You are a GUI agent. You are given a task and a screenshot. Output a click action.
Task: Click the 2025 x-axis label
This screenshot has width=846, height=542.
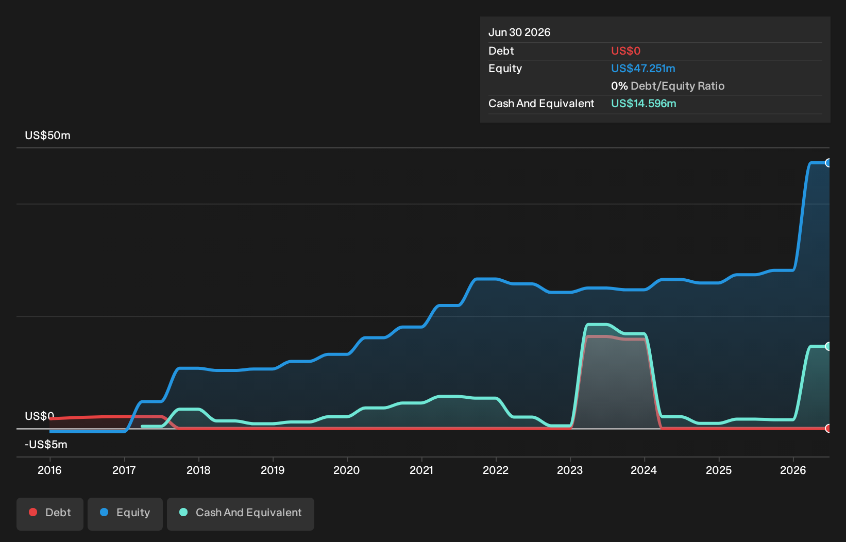719,470
